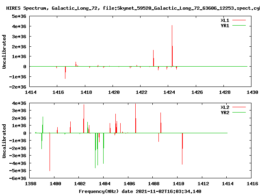Click the red line sample beside XL1
Screen dimensions: 260x195
tap(239, 20)
